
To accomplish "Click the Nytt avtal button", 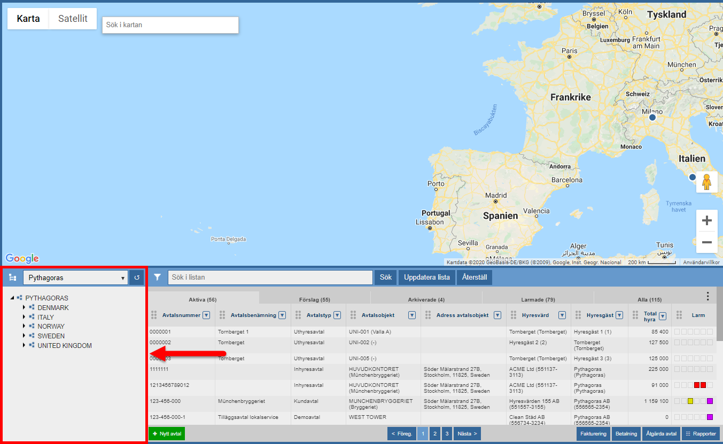I will tap(167, 434).
